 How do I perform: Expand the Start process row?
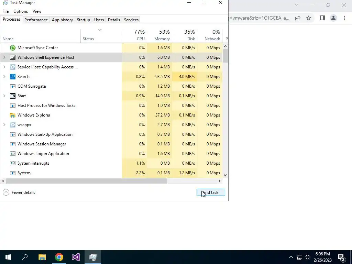[4, 96]
